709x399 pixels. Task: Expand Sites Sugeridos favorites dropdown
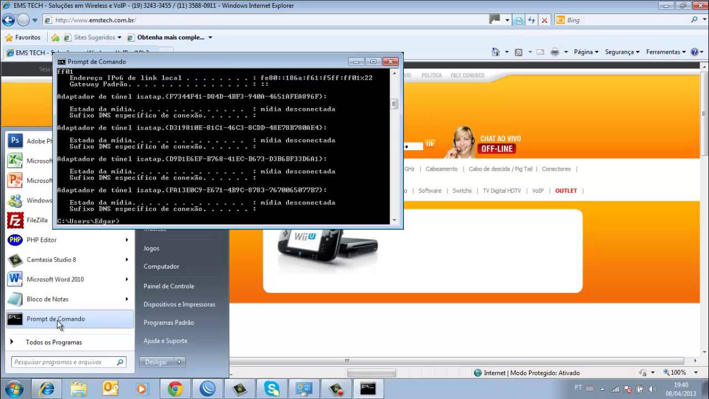(119, 38)
